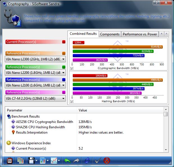Viewport: 174px width, 167px height.
Task: Select the SHA256 CPU Hashing Bandwidth row
Action: 84,127
